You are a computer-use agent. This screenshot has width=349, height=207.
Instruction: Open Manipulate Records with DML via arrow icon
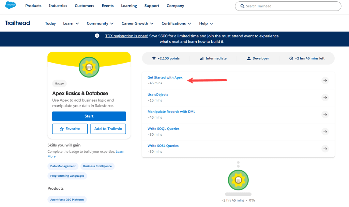coord(325,115)
